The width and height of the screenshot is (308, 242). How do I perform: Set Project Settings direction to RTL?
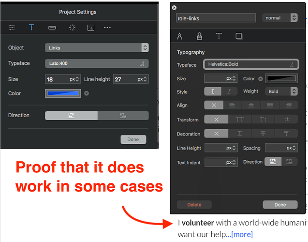[x=123, y=116]
